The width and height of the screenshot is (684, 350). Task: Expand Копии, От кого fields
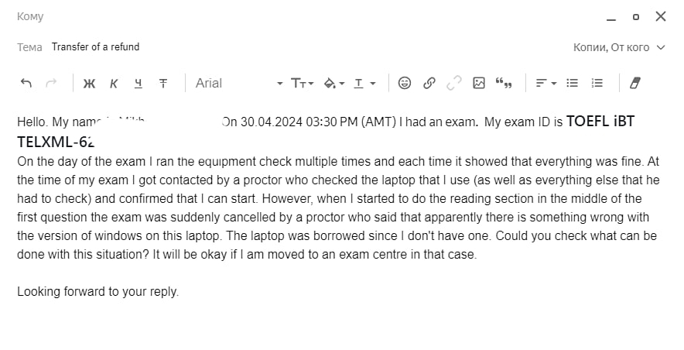[x=619, y=47]
